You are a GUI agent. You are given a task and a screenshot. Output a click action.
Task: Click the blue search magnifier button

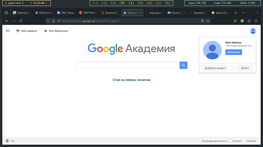coord(183,65)
